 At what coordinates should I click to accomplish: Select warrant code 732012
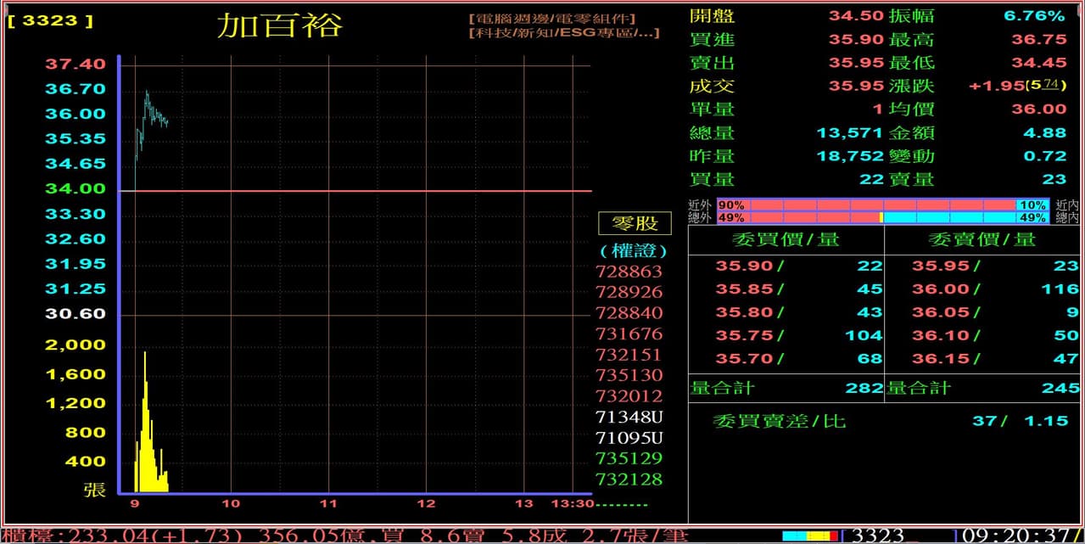coord(629,396)
